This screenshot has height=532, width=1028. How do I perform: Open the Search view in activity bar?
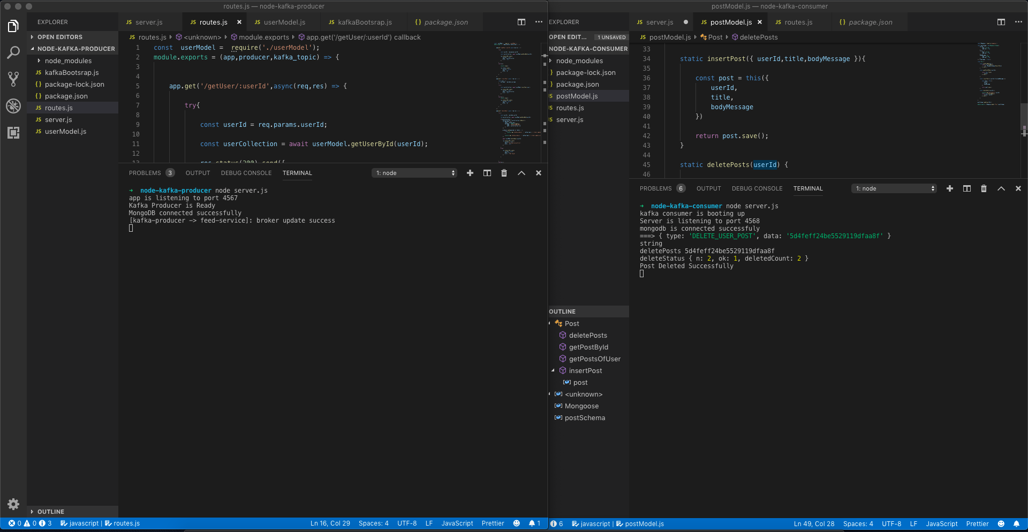pyautogui.click(x=13, y=52)
